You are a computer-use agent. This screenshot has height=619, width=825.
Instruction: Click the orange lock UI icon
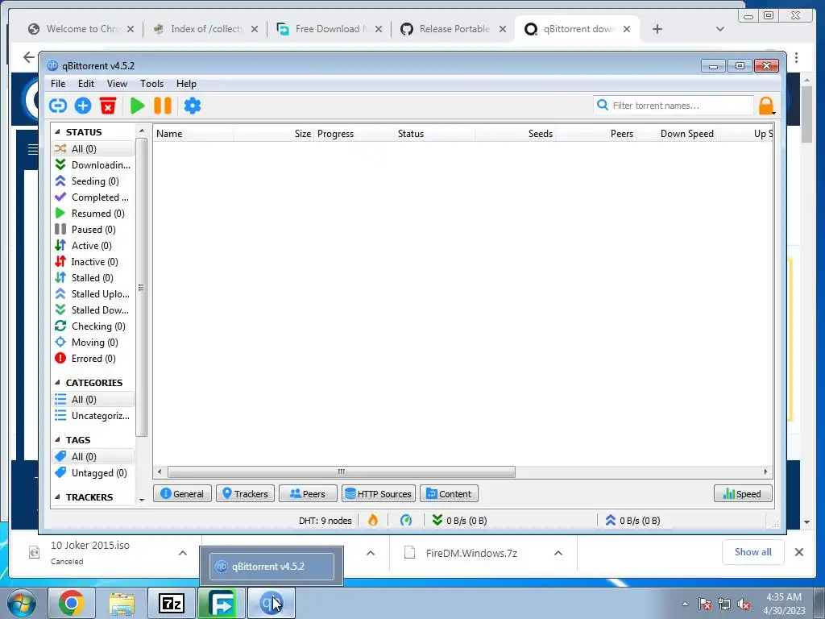click(x=766, y=106)
